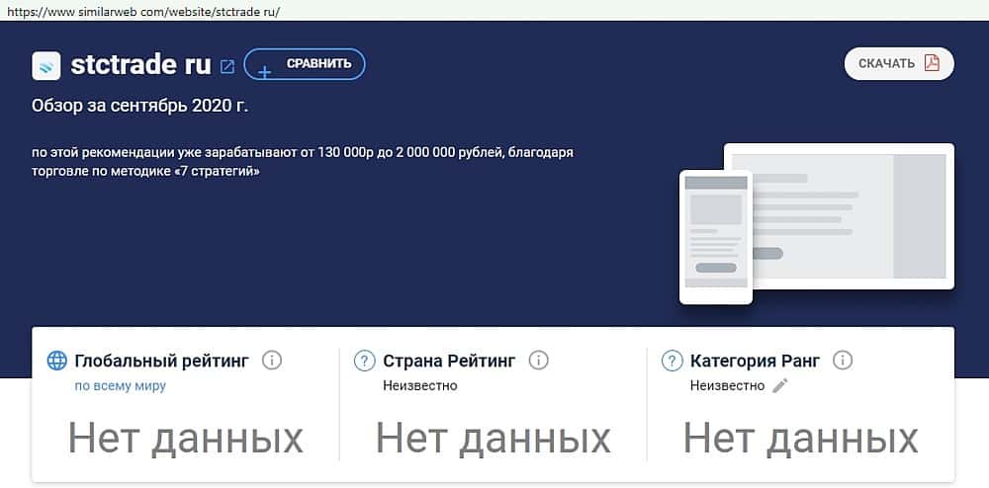The image size is (989, 488).
Task: Click Неизвестно under Категория Ранг
Action: [727, 385]
